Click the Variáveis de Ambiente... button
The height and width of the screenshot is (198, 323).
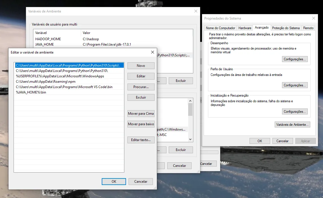tap(292, 125)
